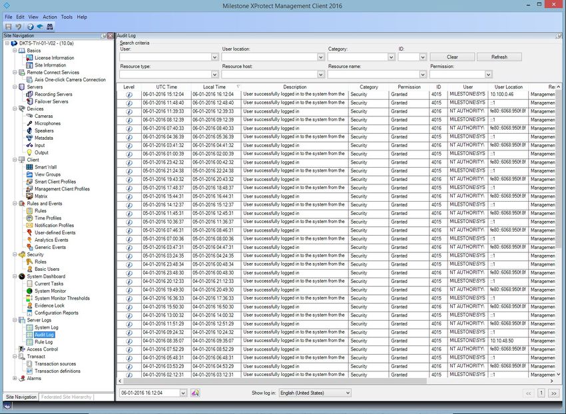566x414 pixels.
Task: Click the Roles node icon
Action: (x=29, y=262)
